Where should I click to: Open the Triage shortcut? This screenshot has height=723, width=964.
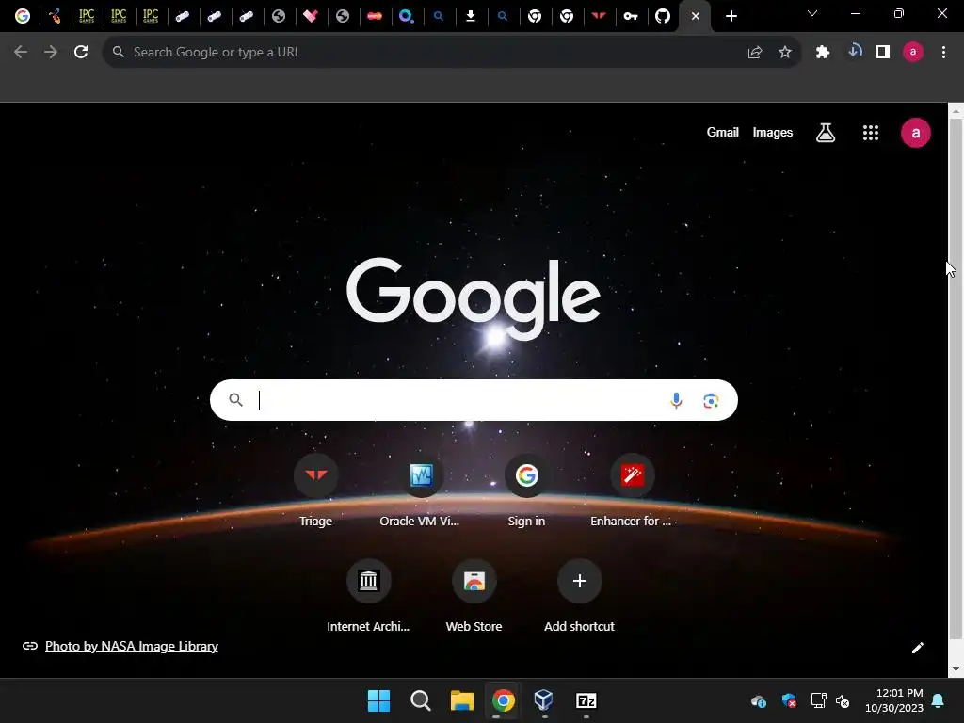316,490
